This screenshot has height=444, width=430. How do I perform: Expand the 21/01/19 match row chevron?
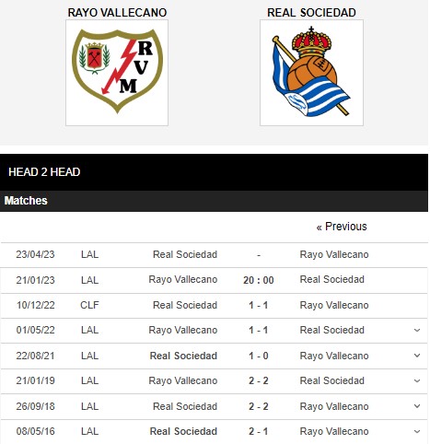pos(417,381)
